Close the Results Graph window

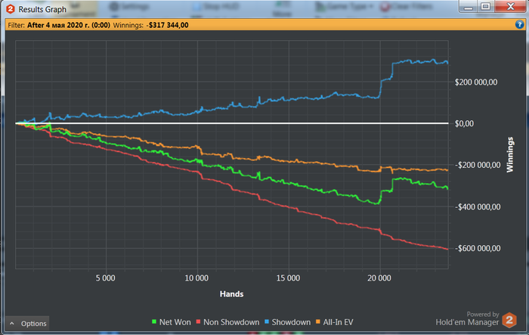[x=510, y=7]
